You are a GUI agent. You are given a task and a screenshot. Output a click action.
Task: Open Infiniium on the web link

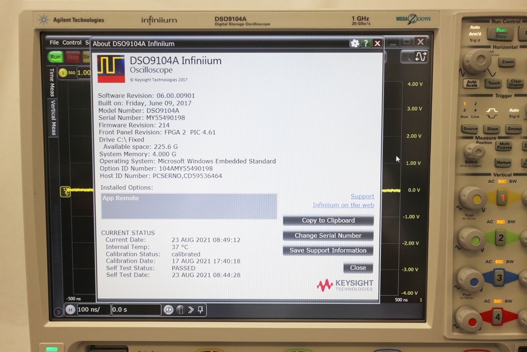point(343,205)
